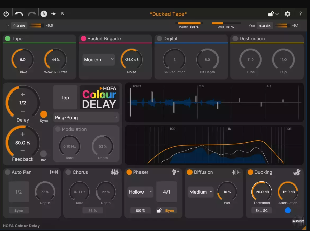Click the Auto Pan width arrows icon
This screenshot has width=310, height=231.
(x=54, y=172)
